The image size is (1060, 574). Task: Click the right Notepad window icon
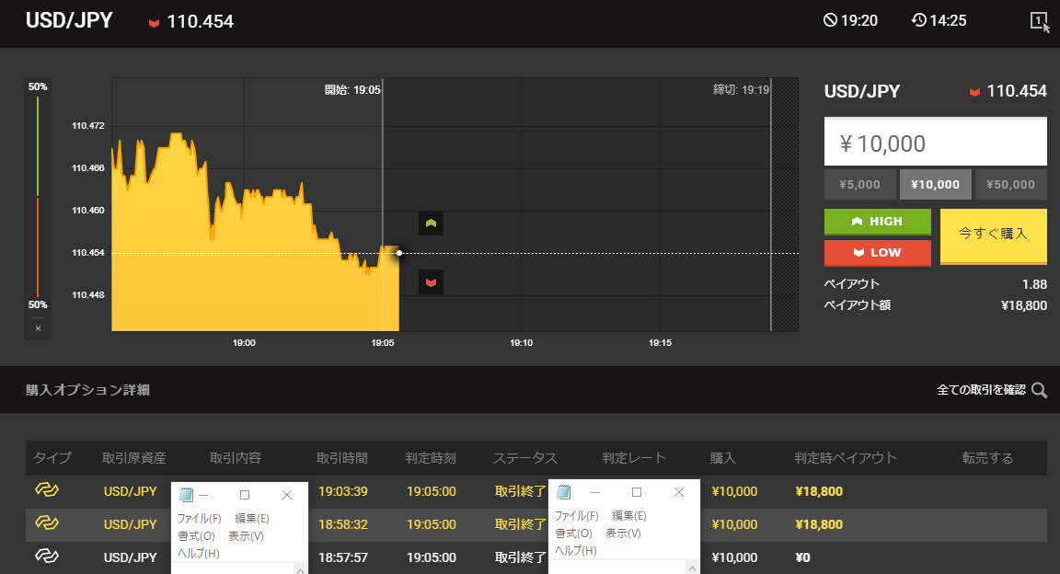tap(564, 492)
